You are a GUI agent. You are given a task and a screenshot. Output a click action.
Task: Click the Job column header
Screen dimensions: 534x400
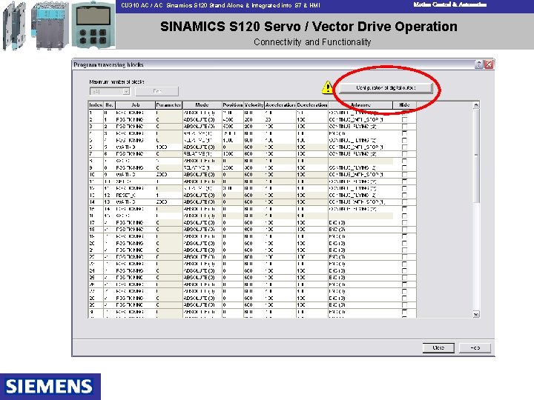[x=135, y=105]
